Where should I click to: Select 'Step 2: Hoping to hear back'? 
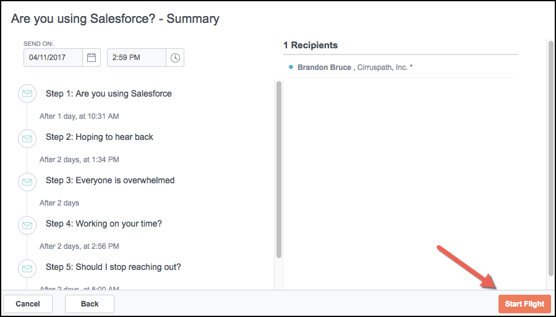click(100, 137)
